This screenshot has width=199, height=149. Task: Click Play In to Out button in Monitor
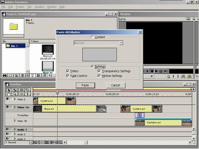click(166, 71)
